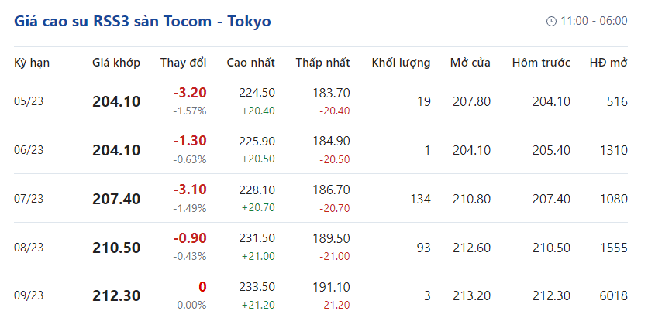
Task: Click the clock icon beside 11:00 - 06:00
Action: (552, 21)
